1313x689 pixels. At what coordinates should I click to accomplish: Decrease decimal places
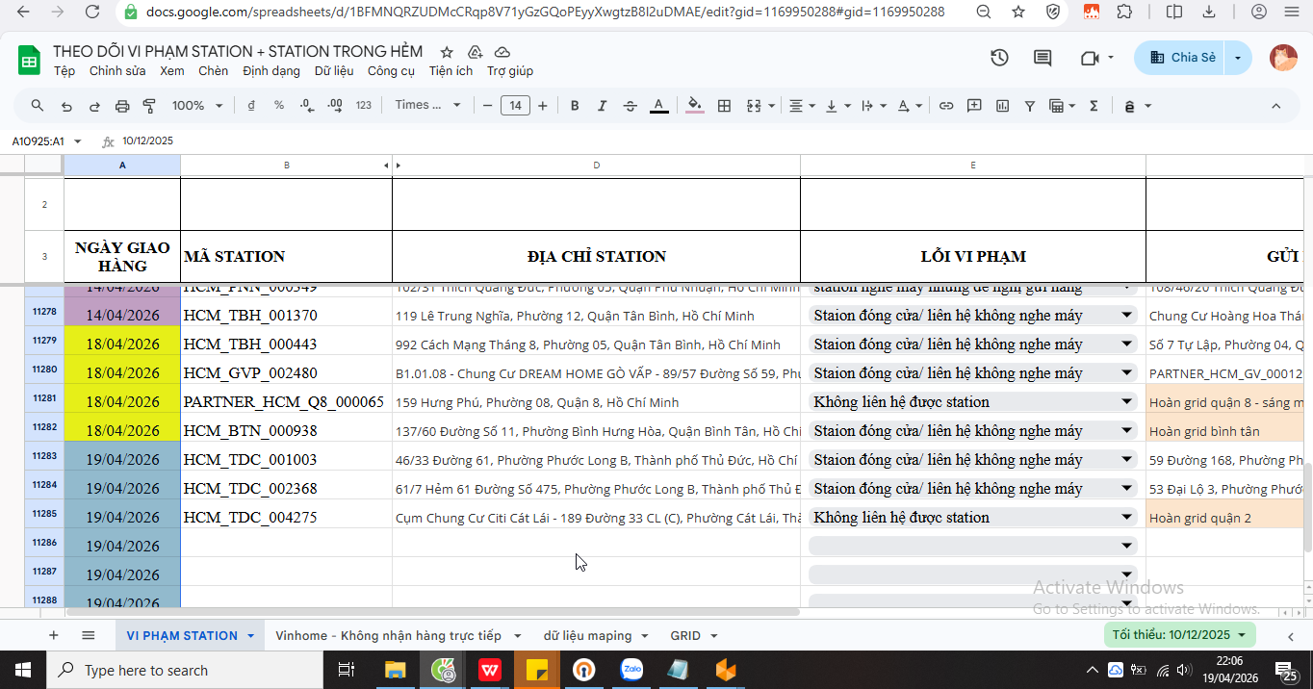coord(306,106)
